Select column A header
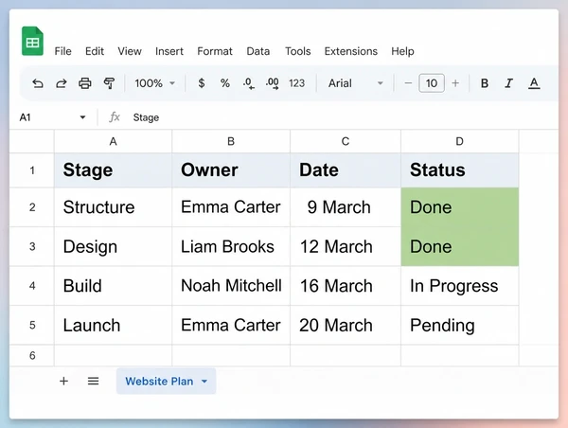The height and width of the screenshot is (428, 568). click(x=113, y=141)
